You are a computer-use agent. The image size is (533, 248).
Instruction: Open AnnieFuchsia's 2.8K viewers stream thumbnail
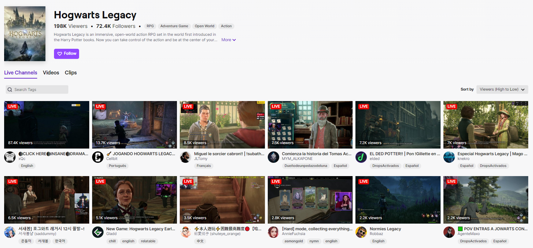(x=310, y=200)
